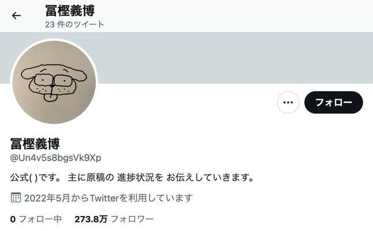Click the 23 件のツイート count text
373x231 pixels.
[x=75, y=24]
